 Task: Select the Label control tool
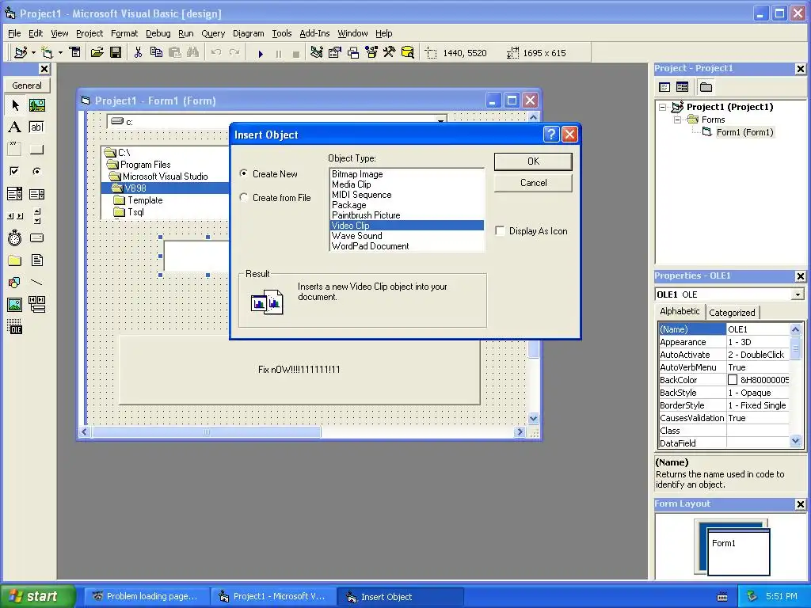click(x=15, y=127)
